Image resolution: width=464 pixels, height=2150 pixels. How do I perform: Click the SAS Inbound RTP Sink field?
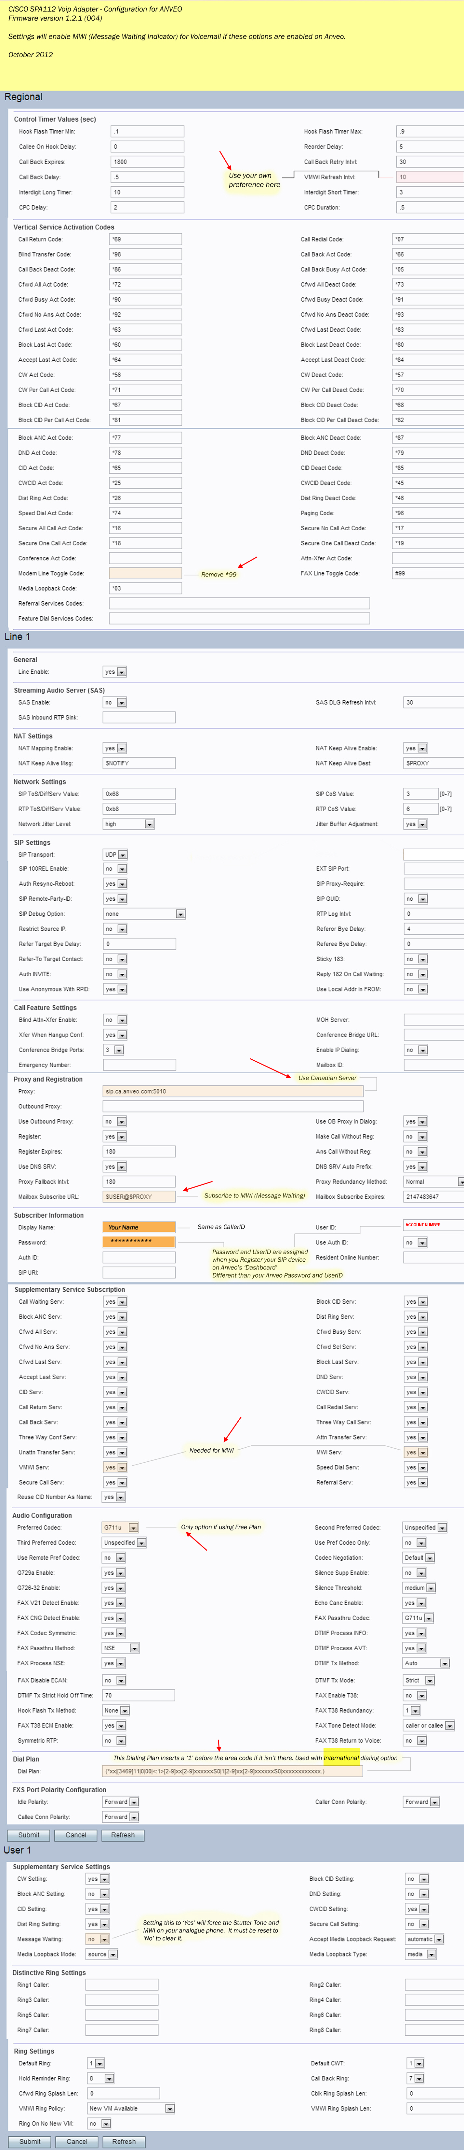139,718
